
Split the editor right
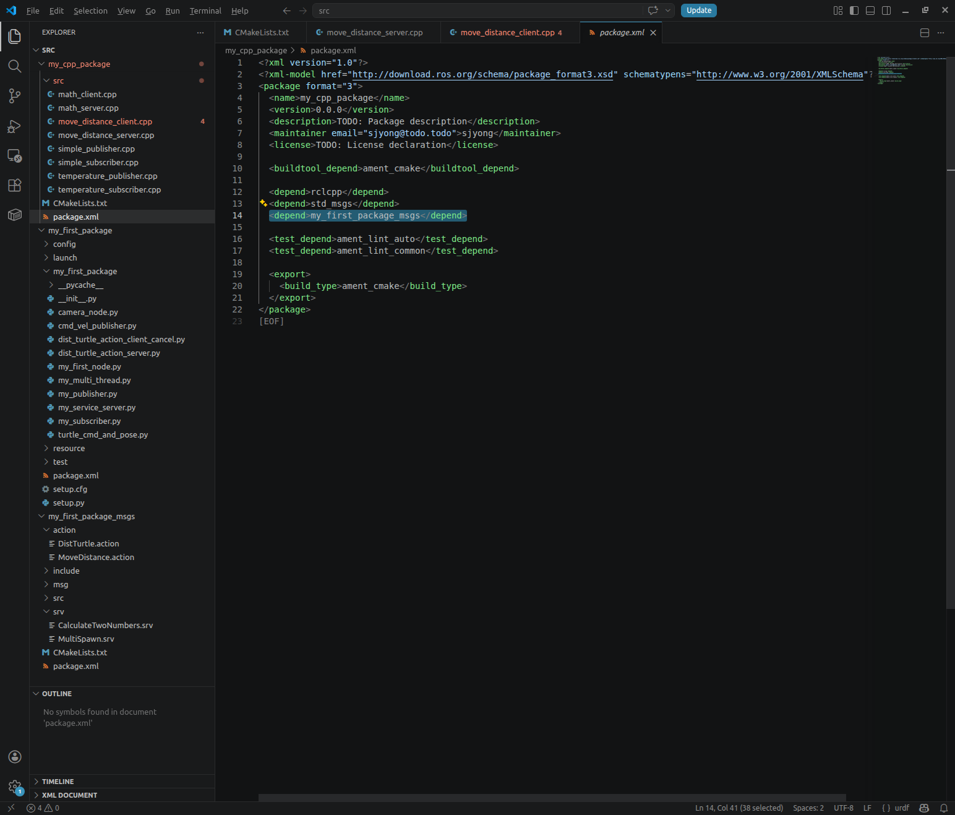(925, 33)
